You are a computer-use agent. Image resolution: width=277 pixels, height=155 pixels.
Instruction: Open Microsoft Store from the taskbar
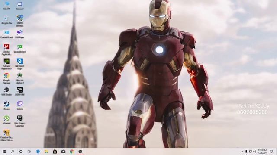(55, 152)
